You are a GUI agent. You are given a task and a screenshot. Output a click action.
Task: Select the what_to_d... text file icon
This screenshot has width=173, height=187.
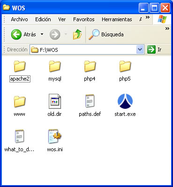[20, 136]
